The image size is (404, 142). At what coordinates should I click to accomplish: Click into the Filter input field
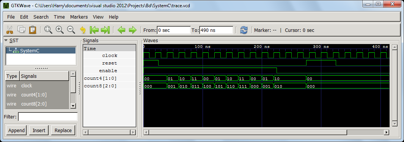tap(48, 117)
